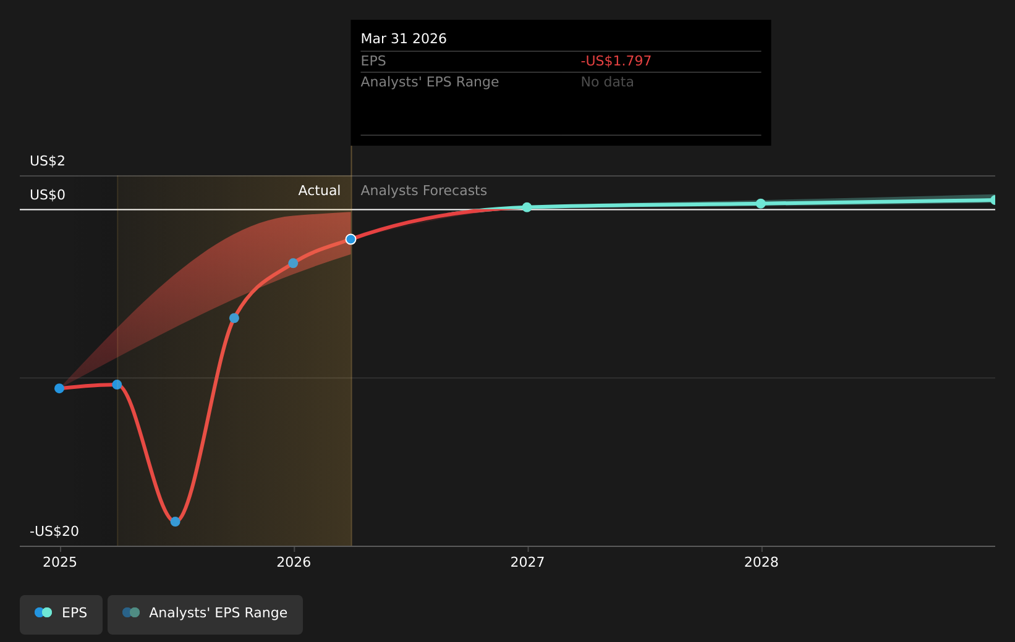Click the 2026 x-axis label
This screenshot has height=642, width=1015.
tap(294, 562)
